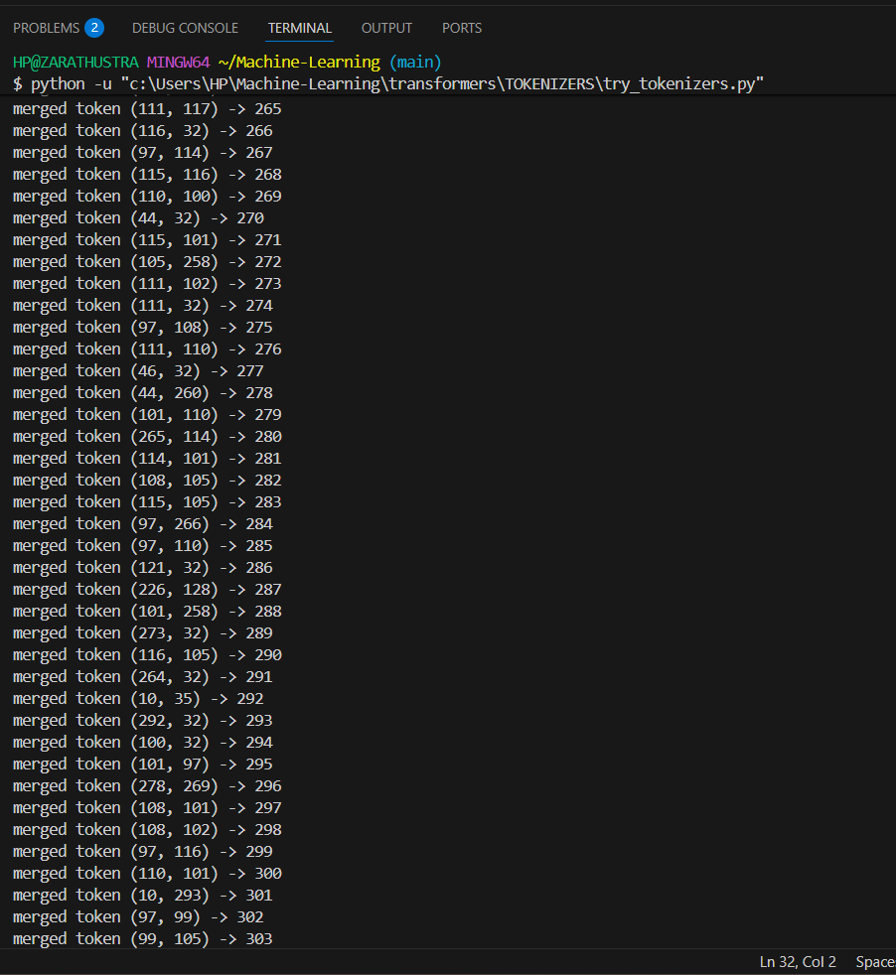
Task: Click the line ending with -> 265
Action: coord(147,109)
